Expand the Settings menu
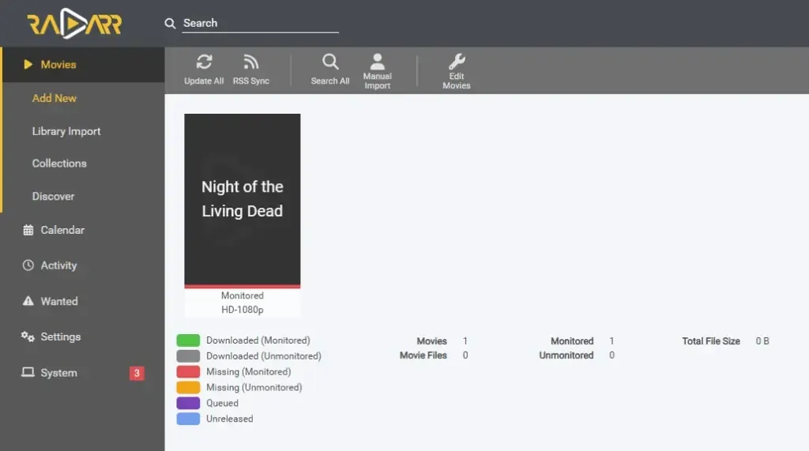The height and width of the screenshot is (451, 809). coord(61,336)
